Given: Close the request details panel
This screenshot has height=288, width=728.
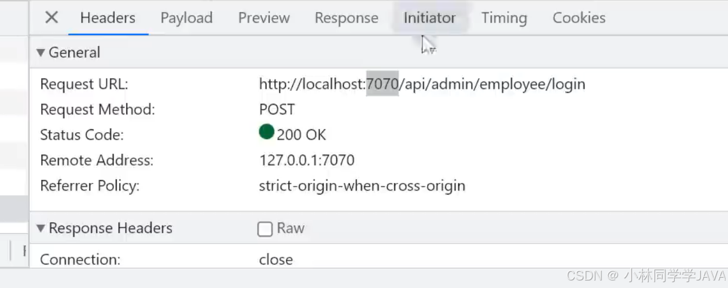Looking at the screenshot, I should point(52,18).
